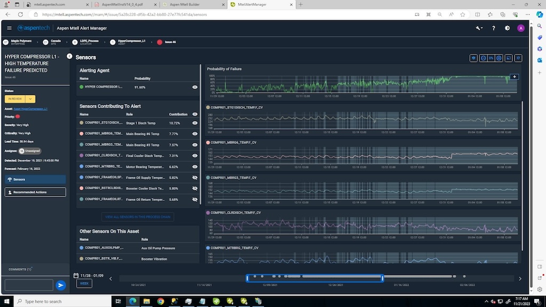
Task: Open Task View in the taskbar
Action: tap(118, 301)
